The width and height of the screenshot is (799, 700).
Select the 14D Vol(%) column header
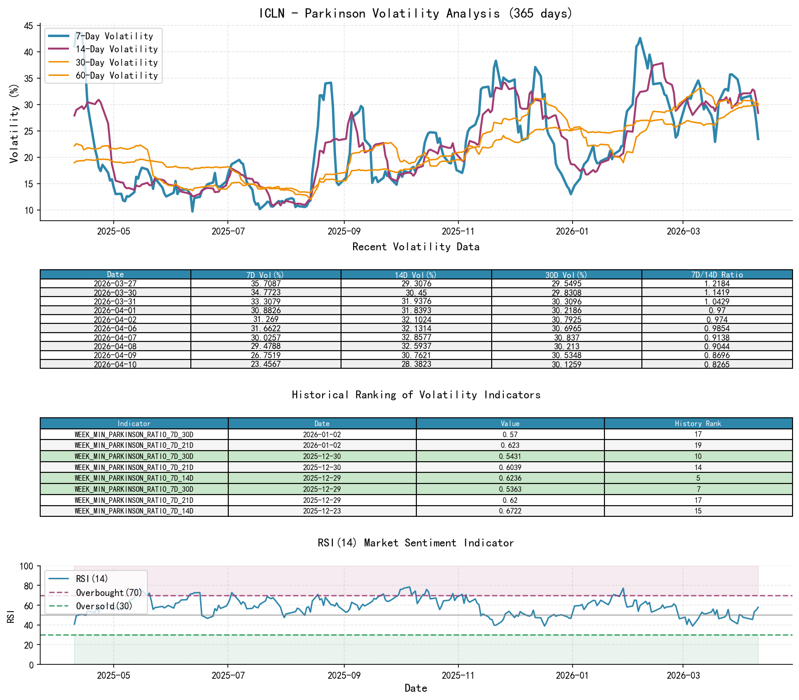[416, 274]
